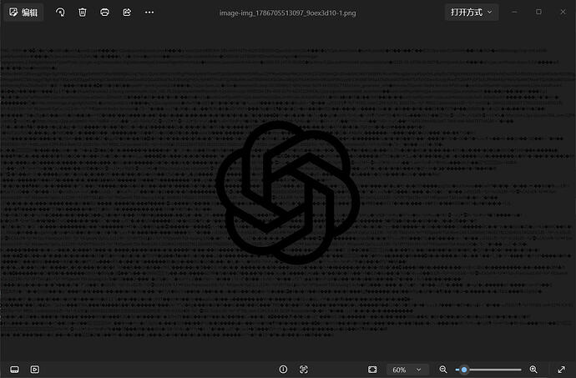Image resolution: width=576 pixels, height=378 pixels.
Task: Show file info with the info icon
Action: tap(283, 370)
